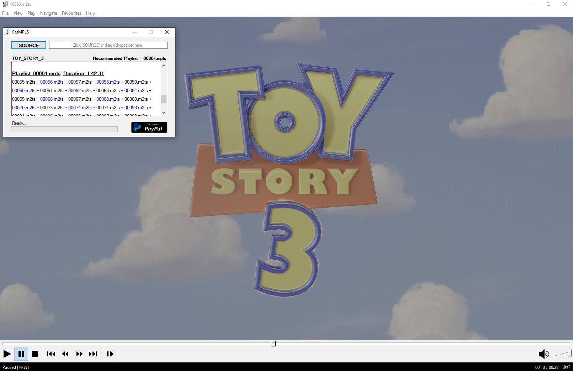The height and width of the screenshot is (371, 573).
Task: Open the 00056.m2ts link
Action: click(x=52, y=82)
